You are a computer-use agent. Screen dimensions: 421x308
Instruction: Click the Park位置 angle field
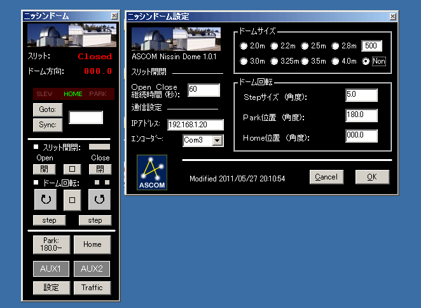coord(361,115)
